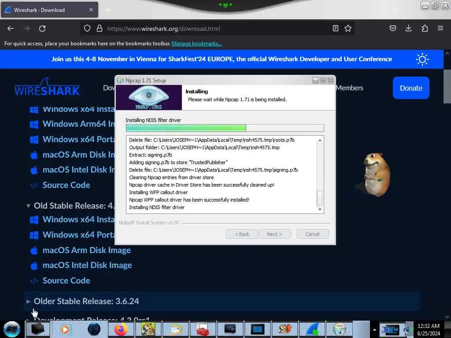
Task: Bookmark this page with the star icon
Action: click(348, 28)
